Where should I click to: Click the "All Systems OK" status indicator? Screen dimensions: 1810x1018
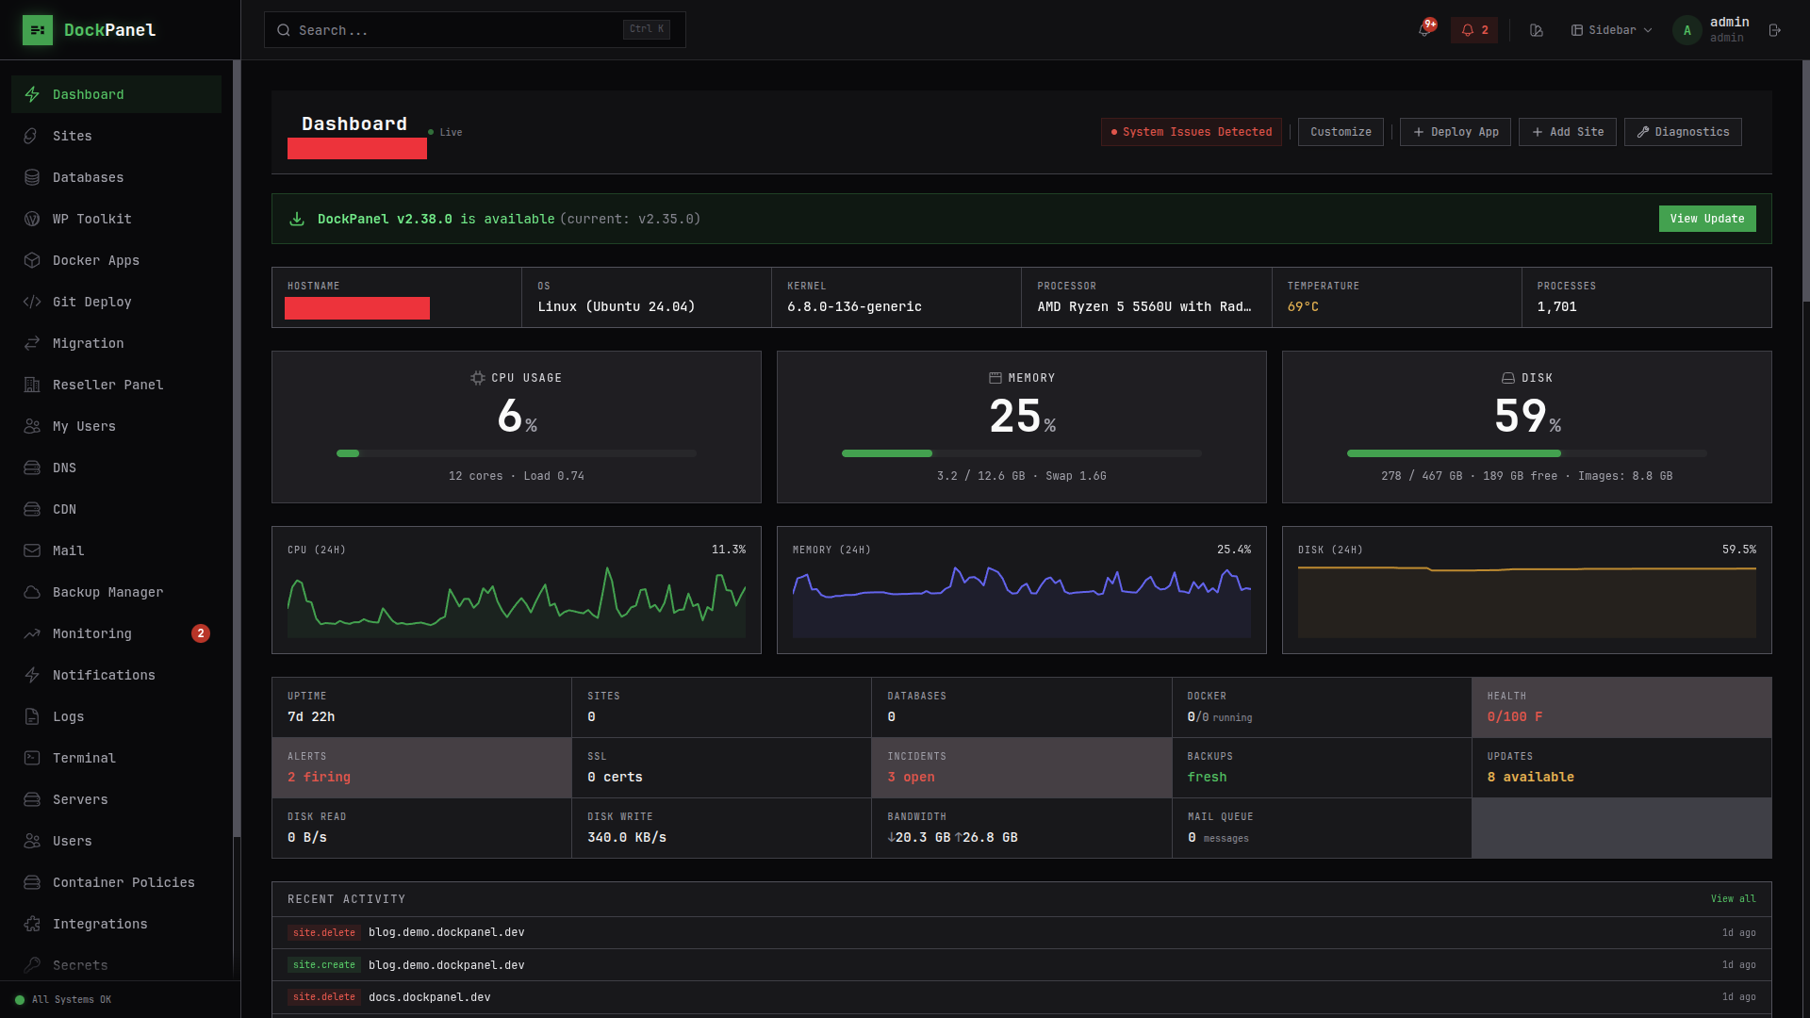coord(63,999)
